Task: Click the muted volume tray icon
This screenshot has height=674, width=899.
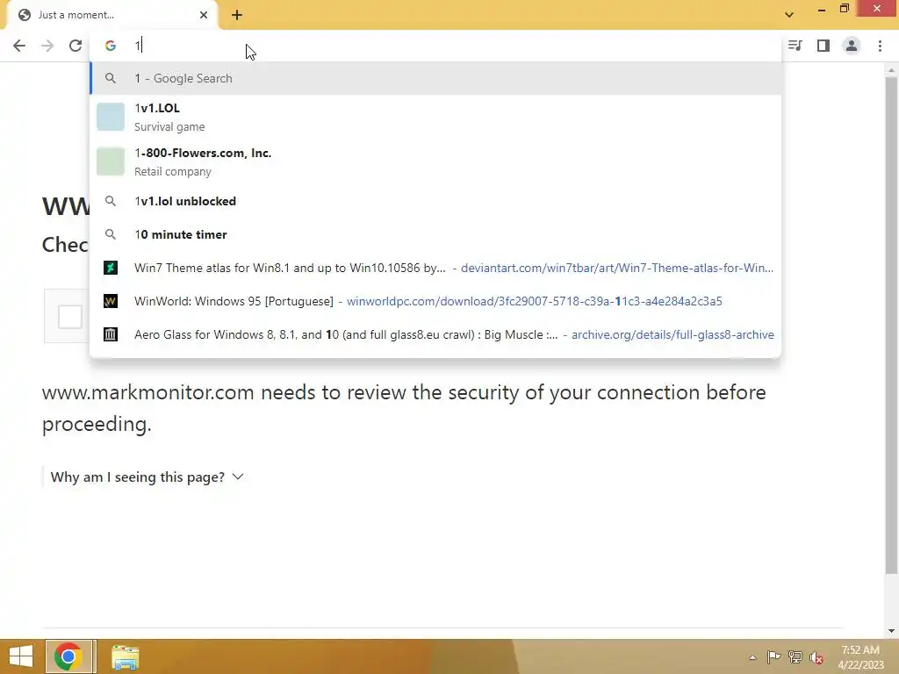Action: coord(816,657)
